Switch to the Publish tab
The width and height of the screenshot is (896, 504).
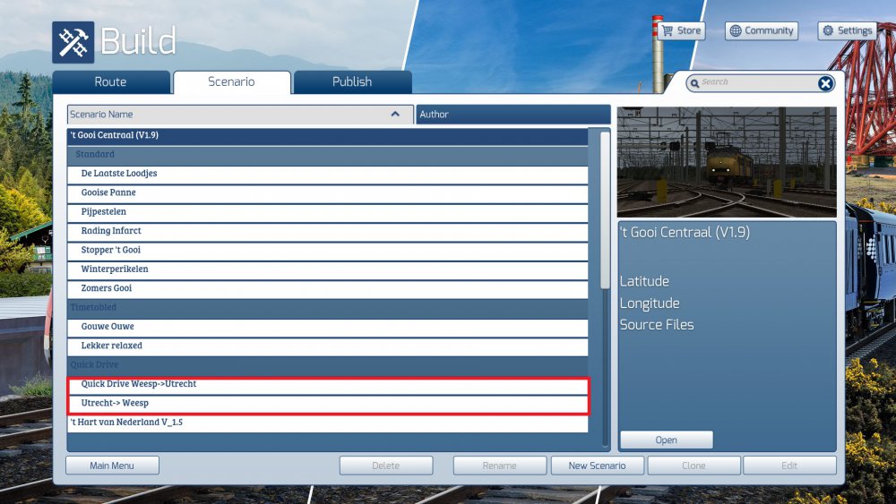coord(352,81)
